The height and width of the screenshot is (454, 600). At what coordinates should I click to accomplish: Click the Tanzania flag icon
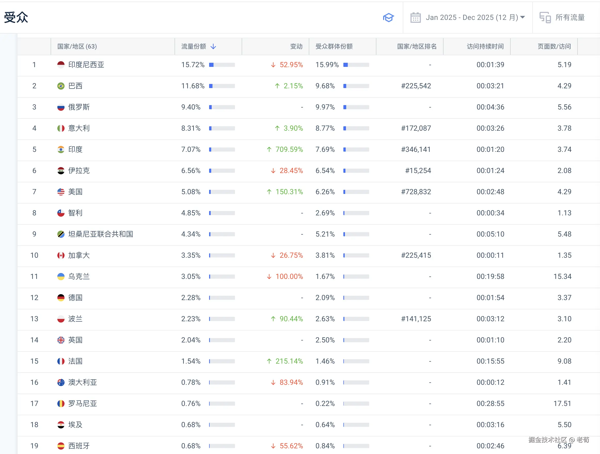tap(61, 234)
